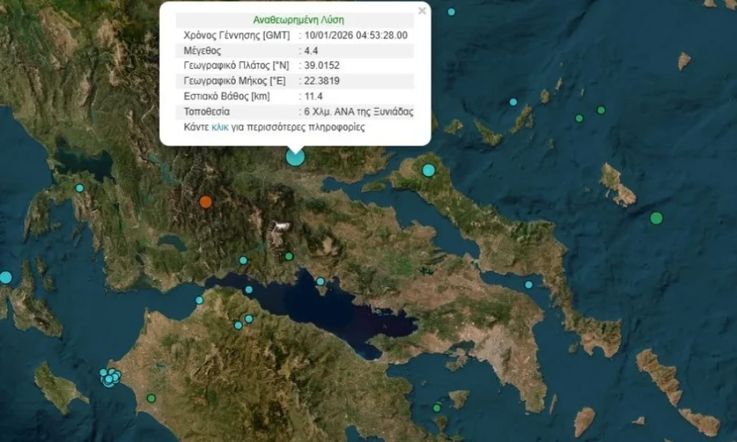Select the large green marker in the Aegean Sea
Screen dimensions: 737x442
point(656,218)
